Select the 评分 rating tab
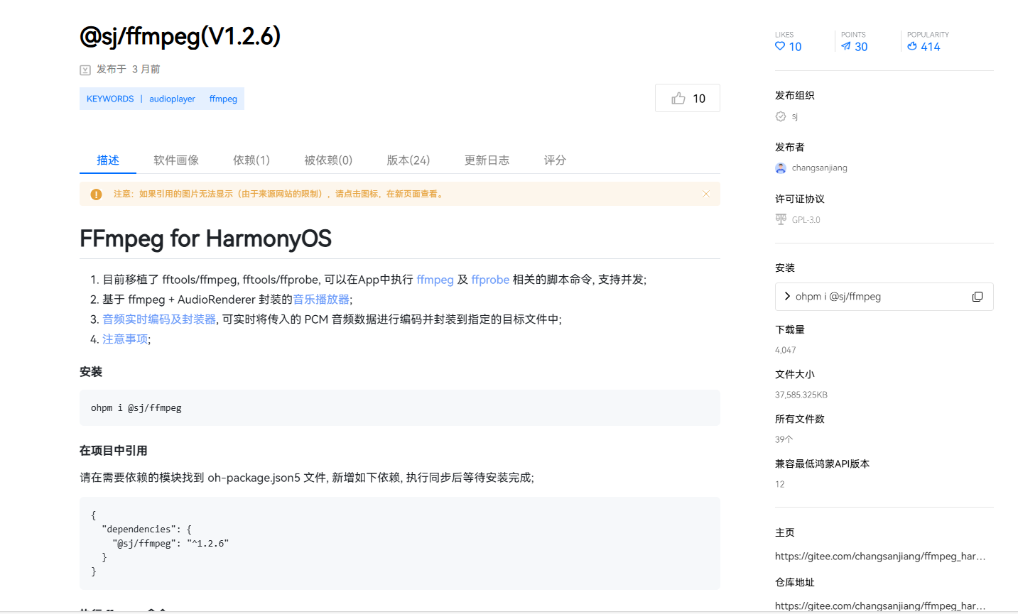 click(x=555, y=160)
